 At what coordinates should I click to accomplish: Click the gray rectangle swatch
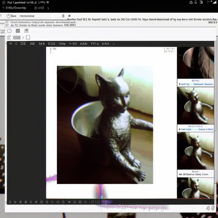(x=17, y=37)
